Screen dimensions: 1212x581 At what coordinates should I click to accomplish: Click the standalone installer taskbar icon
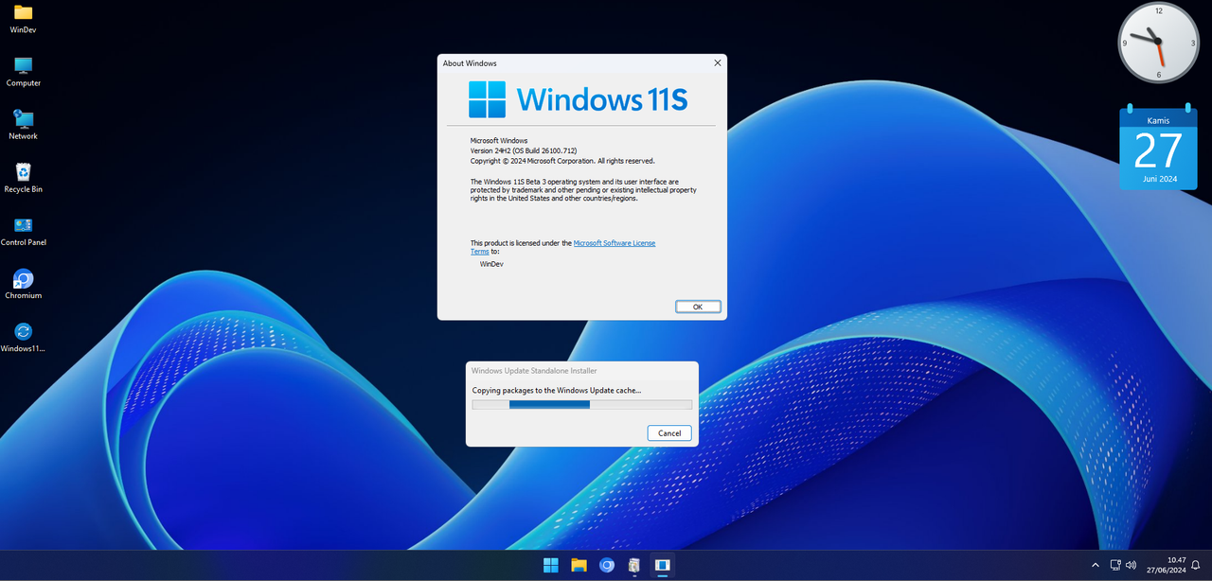(634, 566)
